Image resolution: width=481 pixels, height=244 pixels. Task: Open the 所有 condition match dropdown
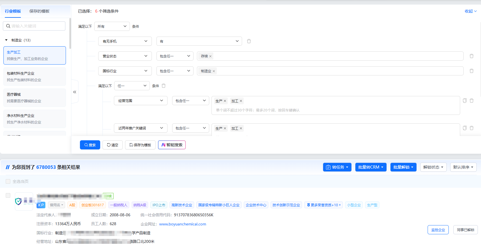click(x=112, y=26)
